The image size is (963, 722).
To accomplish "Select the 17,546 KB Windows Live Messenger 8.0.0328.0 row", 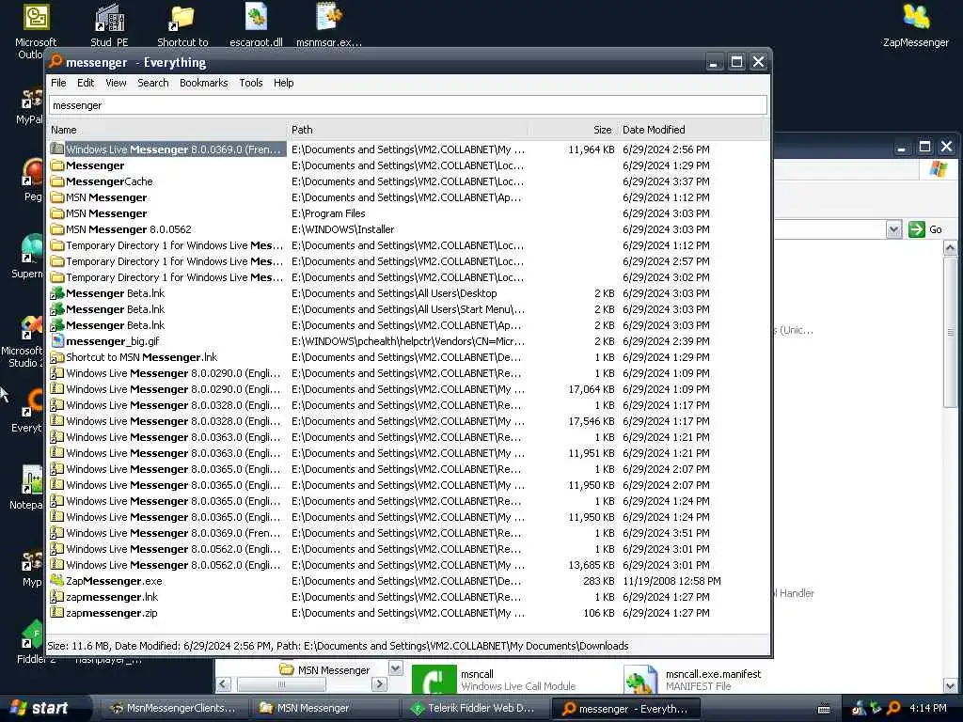I will tap(408, 421).
